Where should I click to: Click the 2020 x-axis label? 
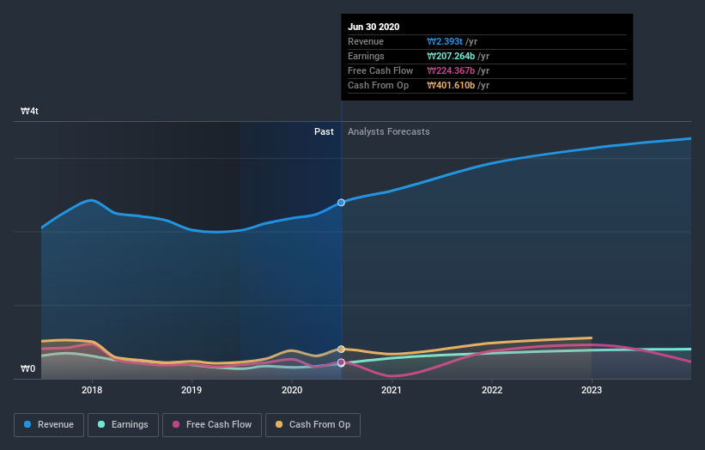[x=292, y=390]
